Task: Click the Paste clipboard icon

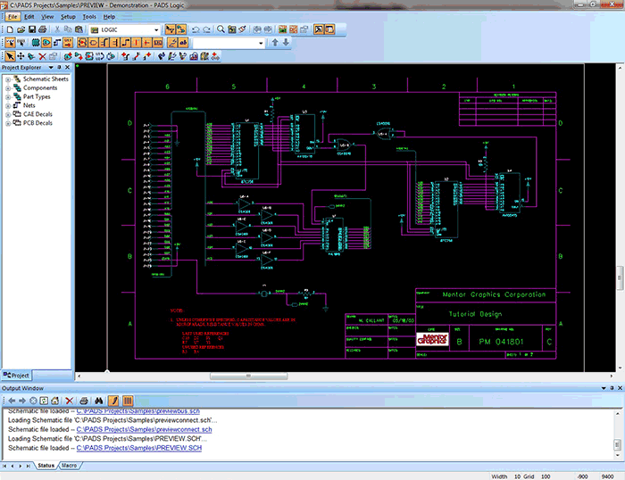Action: tap(79, 29)
